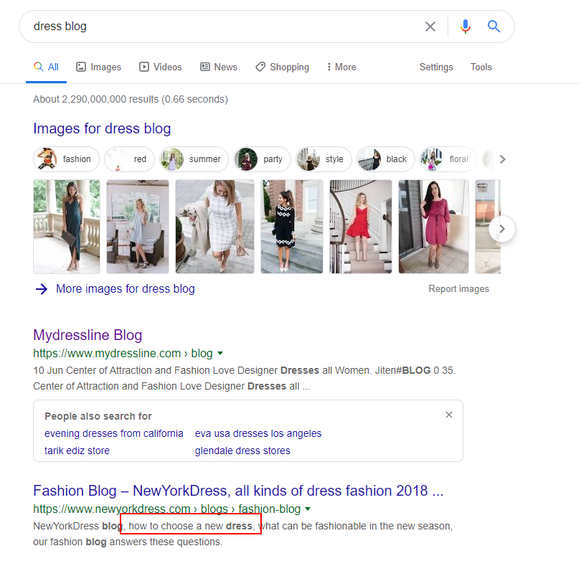Click the newyorkdress.com fashion-blog URL
Image resolution: width=581 pixels, height=561 pixels.
[166, 509]
